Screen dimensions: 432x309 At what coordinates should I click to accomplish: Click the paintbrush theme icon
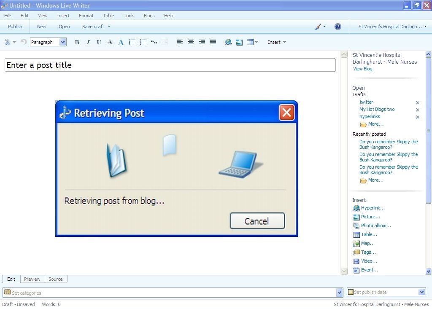tap(318, 27)
